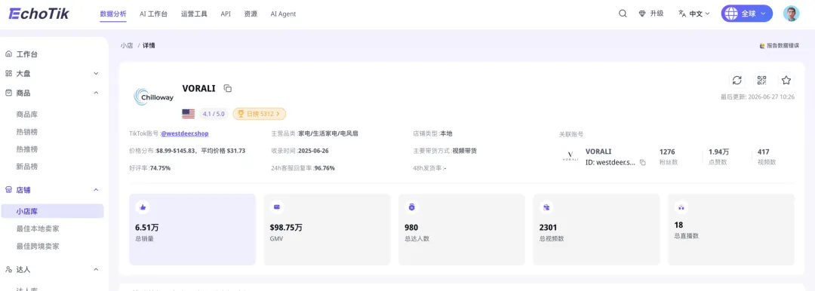Collapse the 商品 sidebar section

96,93
